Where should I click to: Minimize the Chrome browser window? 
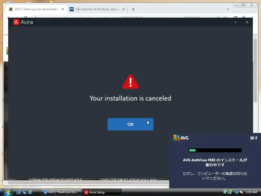click(237, 5)
